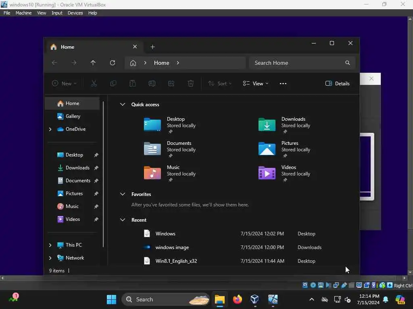Open the VirtualBox cube taskbar icon
Viewport: 413px width, 309px height.
(x=255, y=299)
